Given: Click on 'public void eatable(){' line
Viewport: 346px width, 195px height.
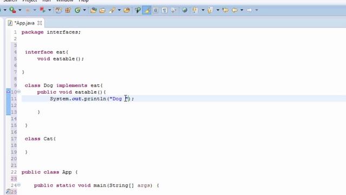Looking at the screenshot, I should 71,92.
